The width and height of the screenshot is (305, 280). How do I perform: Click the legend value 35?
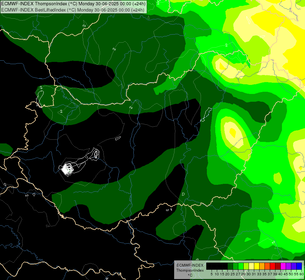click(x=264, y=274)
